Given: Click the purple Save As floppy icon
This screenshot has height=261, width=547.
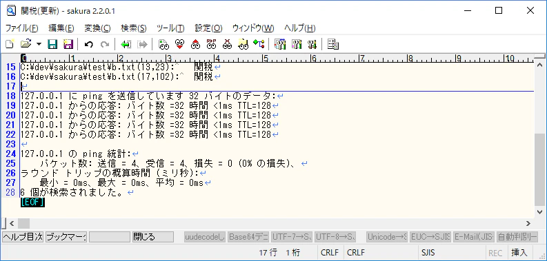Looking at the screenshot, I should coord(68,44).
